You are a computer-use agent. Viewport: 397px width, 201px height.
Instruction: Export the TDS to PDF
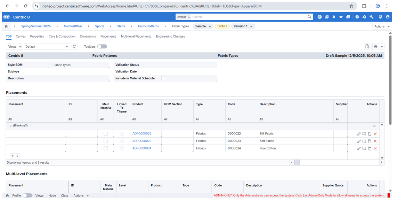coord(367,46)
